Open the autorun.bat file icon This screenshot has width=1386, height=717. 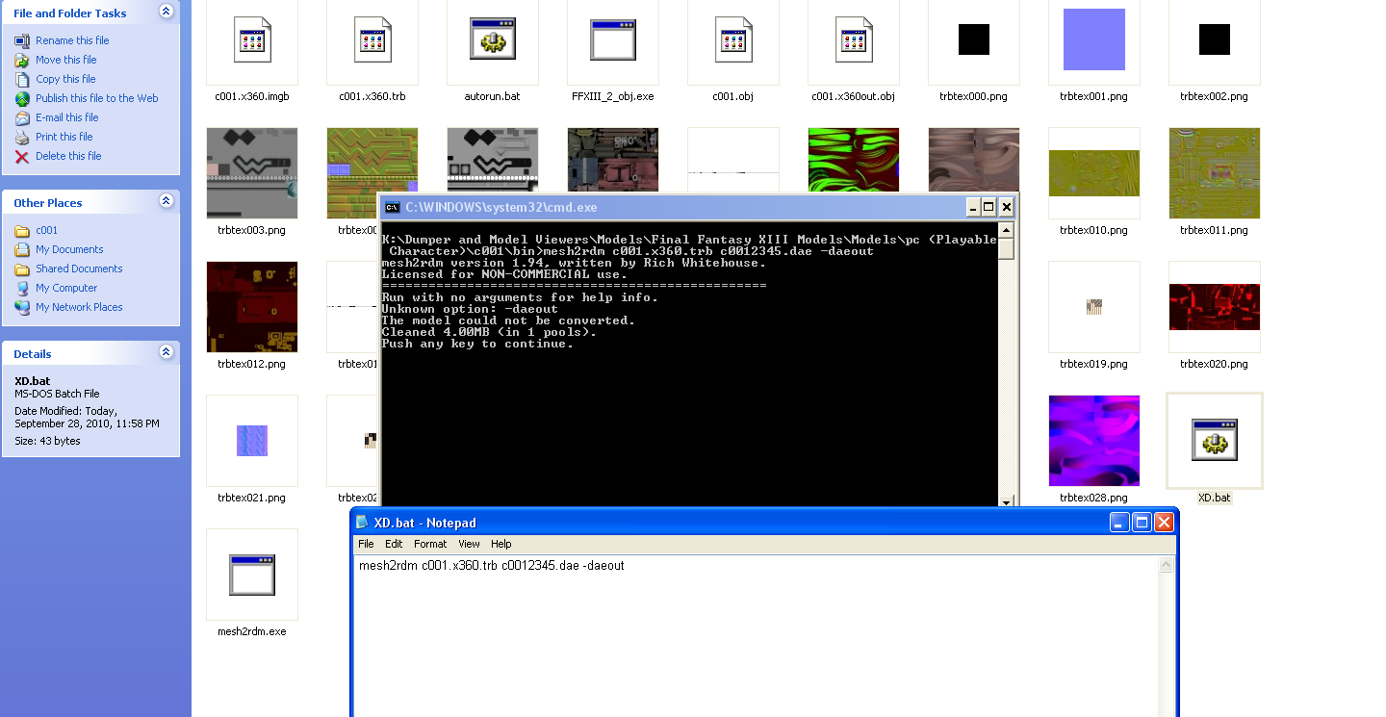click(x=492, y=41)
